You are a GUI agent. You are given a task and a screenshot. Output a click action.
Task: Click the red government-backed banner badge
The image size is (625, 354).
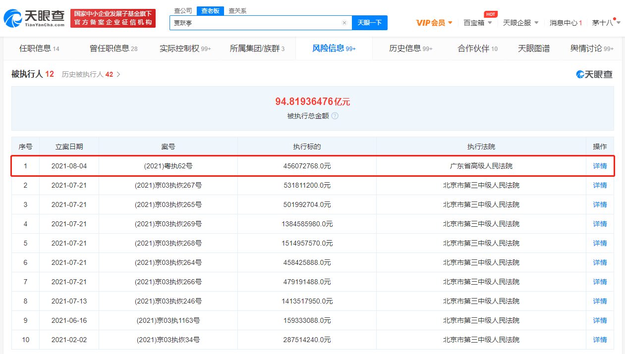pyautogui.click(x=113, y=18)
